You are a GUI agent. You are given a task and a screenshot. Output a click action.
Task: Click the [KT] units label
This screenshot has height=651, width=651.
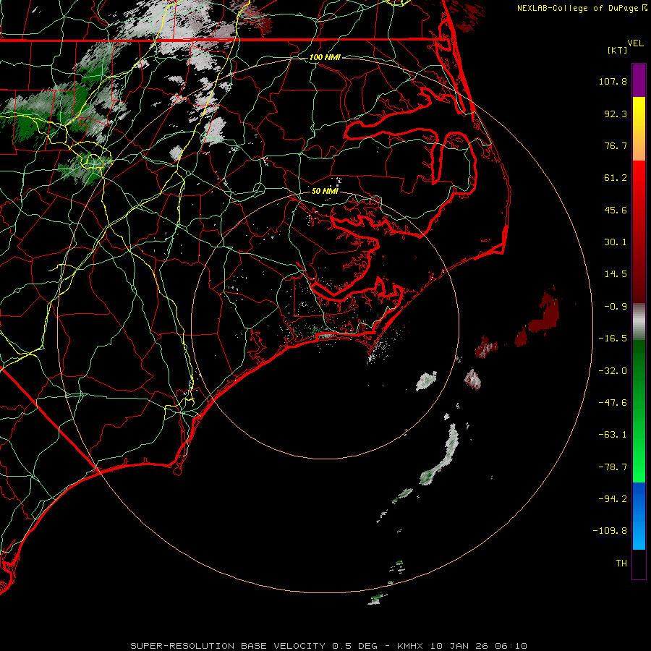click(618, 50)
